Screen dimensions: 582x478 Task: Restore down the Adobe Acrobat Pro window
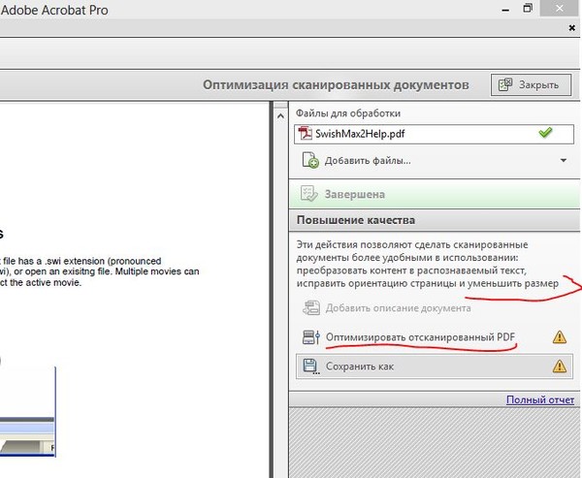pyautogui.click(x=528, y=9)
